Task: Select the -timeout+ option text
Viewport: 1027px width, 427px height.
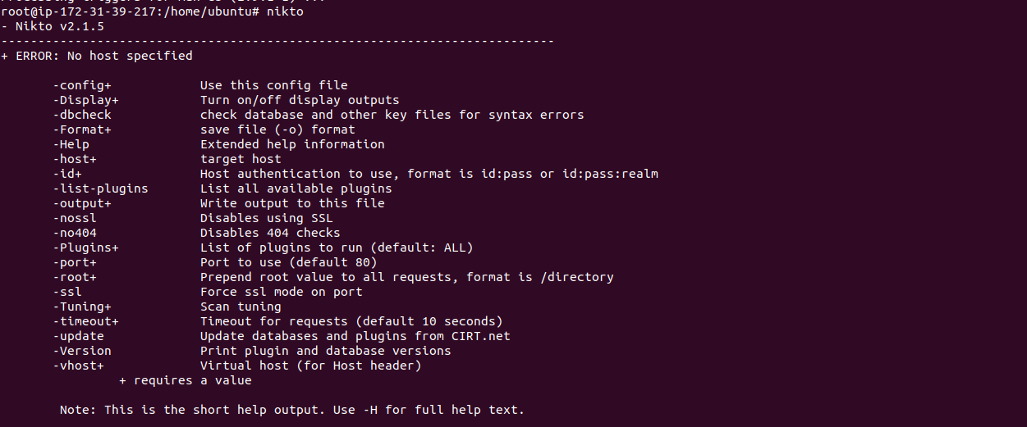Action: tap(85, 321)
